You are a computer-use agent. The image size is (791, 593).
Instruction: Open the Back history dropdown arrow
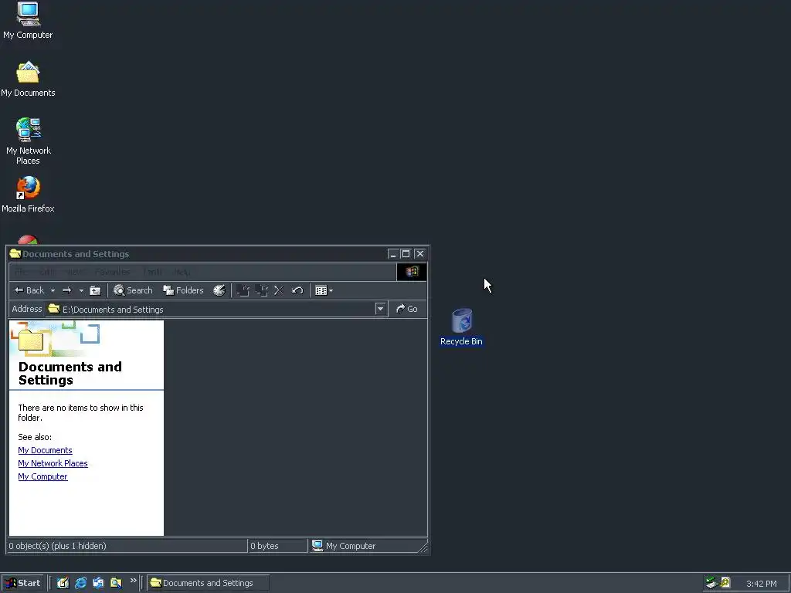pos(53,290)
